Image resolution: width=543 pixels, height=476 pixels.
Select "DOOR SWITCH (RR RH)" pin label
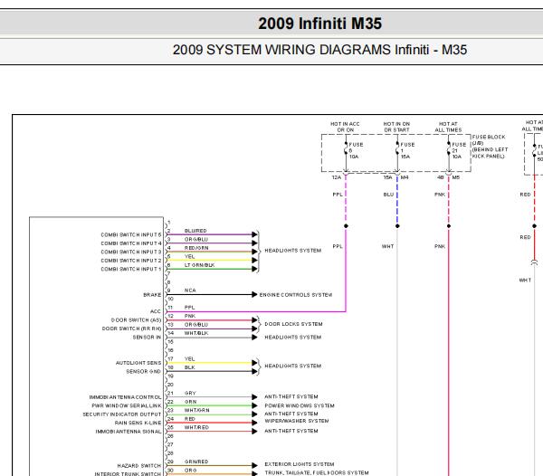click(x=131, y=328)
